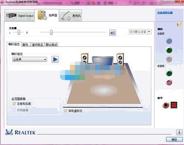
Task: Toggle the 环绕音箱 checkbox
Action: (14, 110)
